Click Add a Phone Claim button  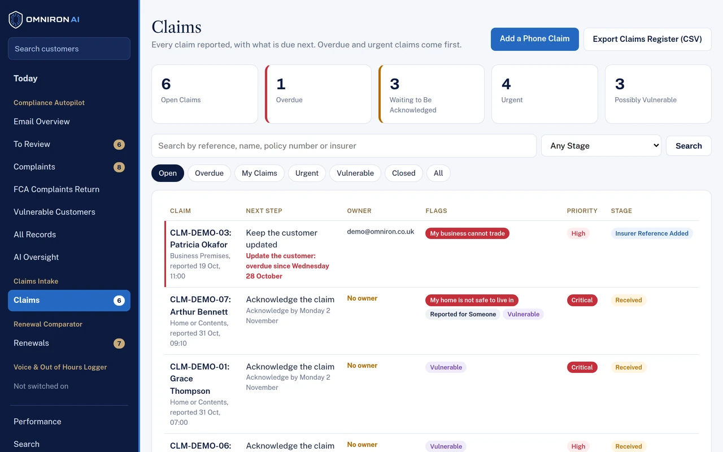coord(534,39)
